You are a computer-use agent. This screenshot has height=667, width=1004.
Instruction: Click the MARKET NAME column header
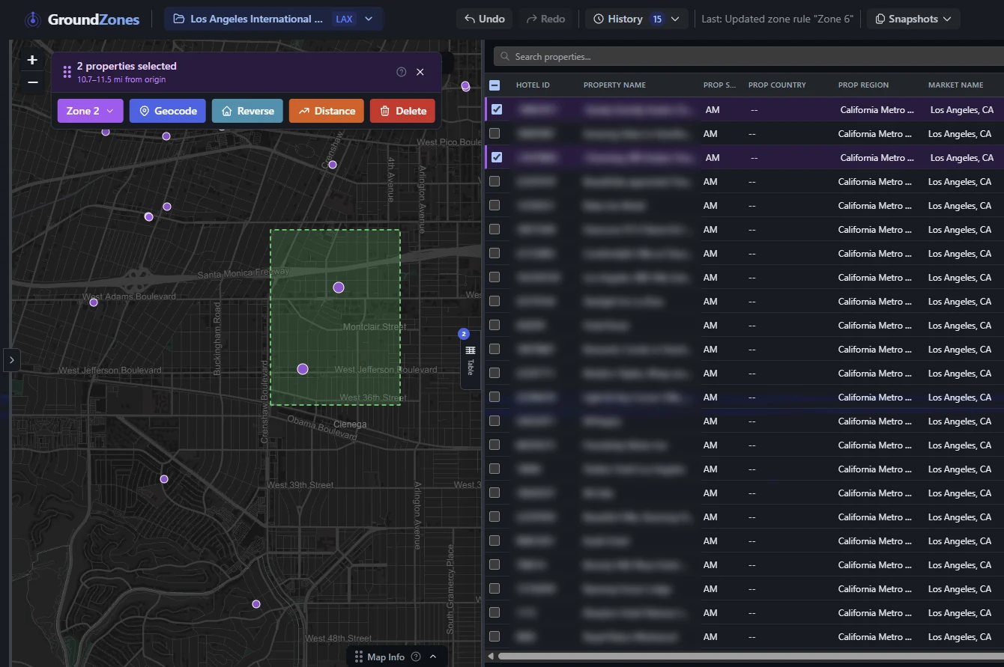click(955, 85)
